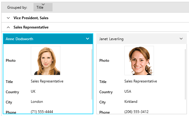
Task: Collapse Anne Dodsworth card chevron
Action: (x=88, y=39)
